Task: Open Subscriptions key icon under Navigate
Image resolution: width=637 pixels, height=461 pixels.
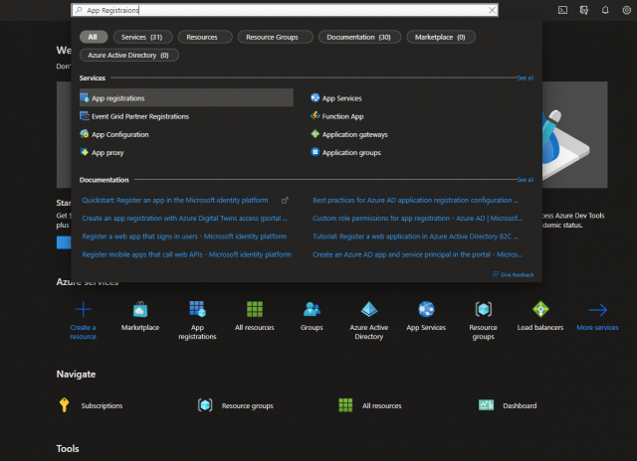Action: pyautogui.click(x=64, y=404)
